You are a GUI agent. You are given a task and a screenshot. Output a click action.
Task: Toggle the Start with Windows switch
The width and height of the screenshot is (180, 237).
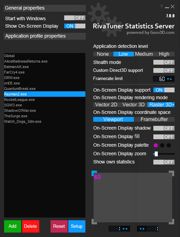[x=75, y=18]
